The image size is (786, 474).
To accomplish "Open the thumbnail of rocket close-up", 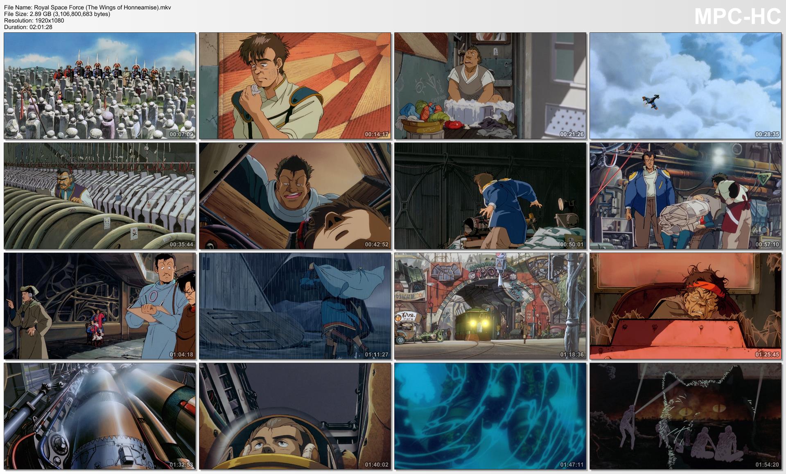I will (x=100, y=416).
